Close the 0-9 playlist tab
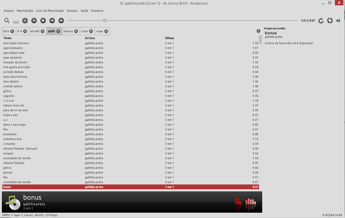Image resolution: width=345 pixels, height=218 pixels. (25, 31)
